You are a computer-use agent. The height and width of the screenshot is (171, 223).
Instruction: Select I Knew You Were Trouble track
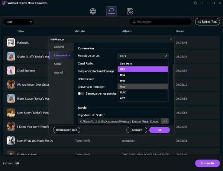(33, 126)
